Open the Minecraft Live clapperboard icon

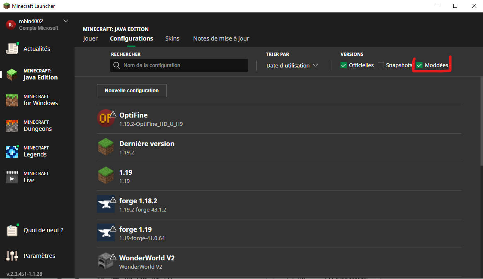(12, 177)
